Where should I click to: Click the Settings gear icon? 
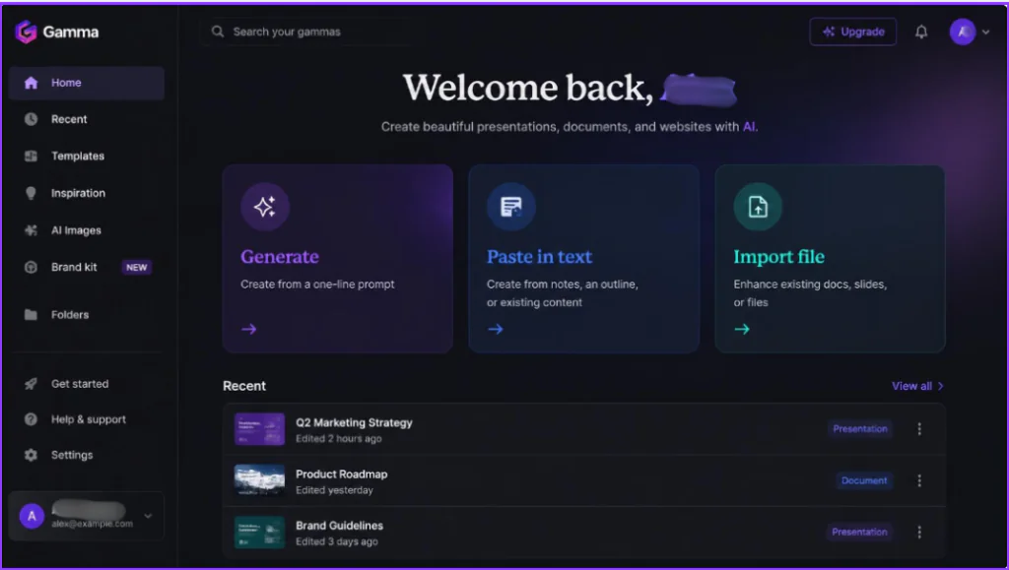click(x=31, y=455)
